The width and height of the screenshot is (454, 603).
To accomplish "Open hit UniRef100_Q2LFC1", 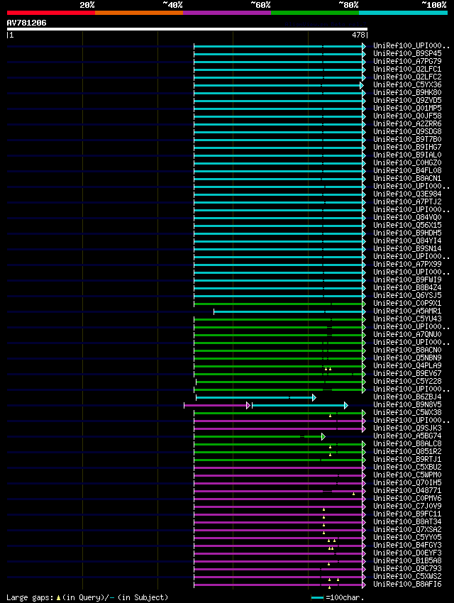I will tap(407, 70).
